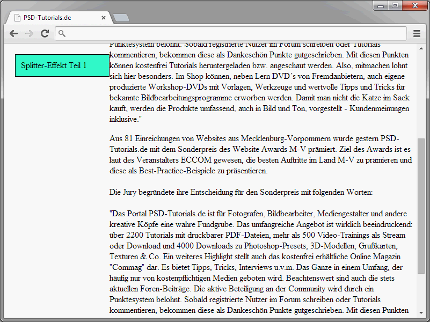430x322 pixels.
Task: Focus the browser address bar
Action: (x=231, y=33)
